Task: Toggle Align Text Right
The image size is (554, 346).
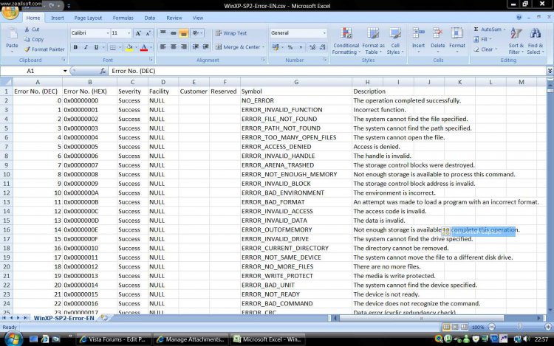Action: [184, 47]
